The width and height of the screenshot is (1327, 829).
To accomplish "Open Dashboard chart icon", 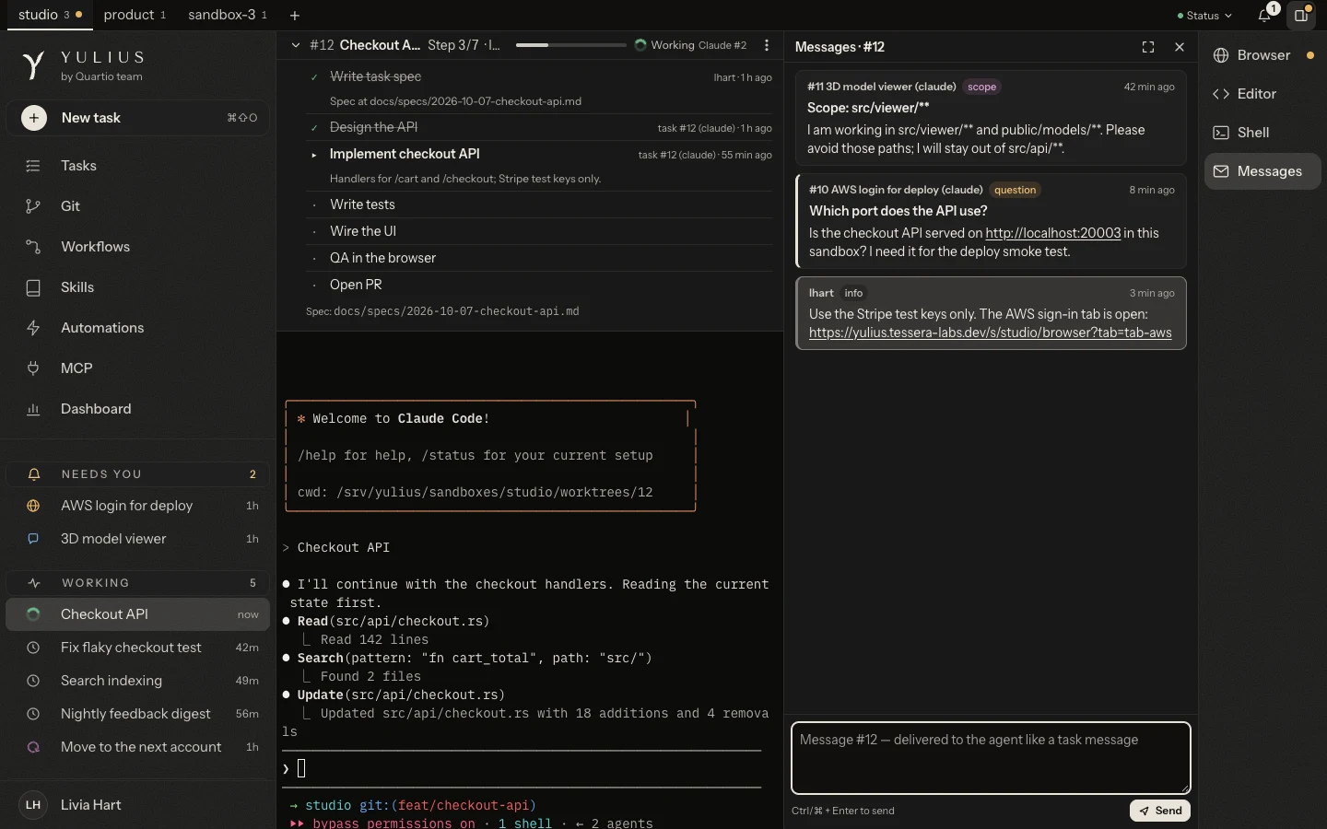I will tap(33, 409).
